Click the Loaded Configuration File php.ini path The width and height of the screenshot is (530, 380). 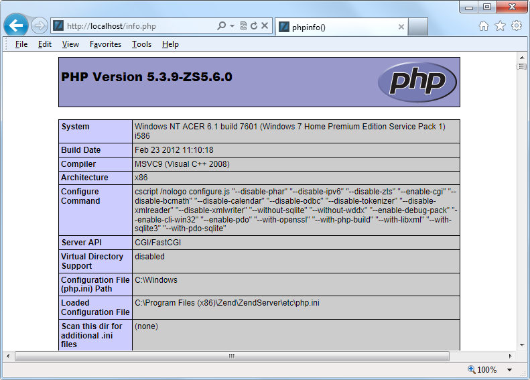click(x=226, y=303)
